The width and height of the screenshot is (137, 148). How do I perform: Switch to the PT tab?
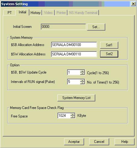click(x=9, y=13)
